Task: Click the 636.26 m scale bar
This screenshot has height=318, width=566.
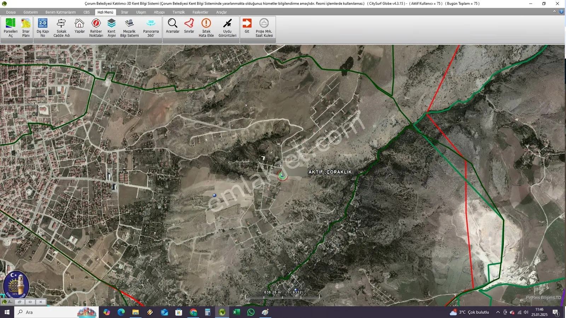Action: [282, 295]
